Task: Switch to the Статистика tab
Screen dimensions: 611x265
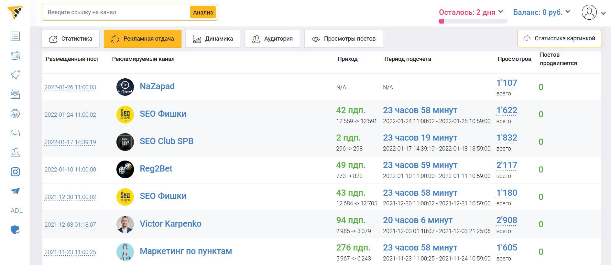Action: pos(71,39)
